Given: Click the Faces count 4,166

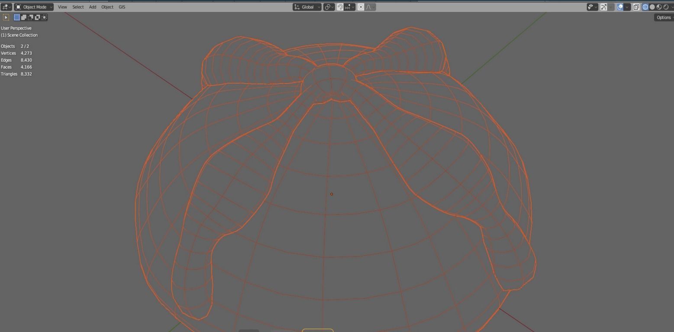Looking at the screenshot, I should coord(26,67).
